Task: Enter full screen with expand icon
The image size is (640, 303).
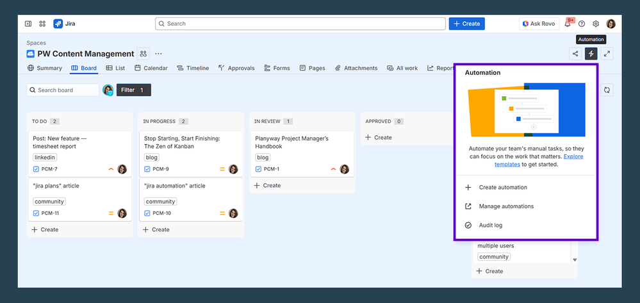Action: 607,54
